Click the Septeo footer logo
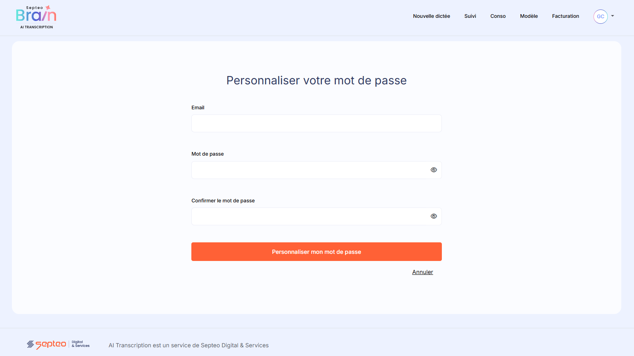 coord(58,345)
